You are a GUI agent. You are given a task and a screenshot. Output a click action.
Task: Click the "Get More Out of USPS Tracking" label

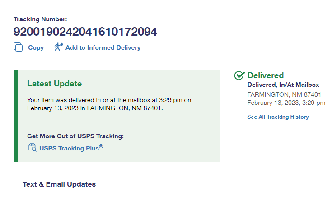point(75,136)
